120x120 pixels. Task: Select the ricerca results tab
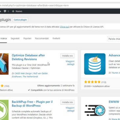pyautogui.click(x=4, y=39)
